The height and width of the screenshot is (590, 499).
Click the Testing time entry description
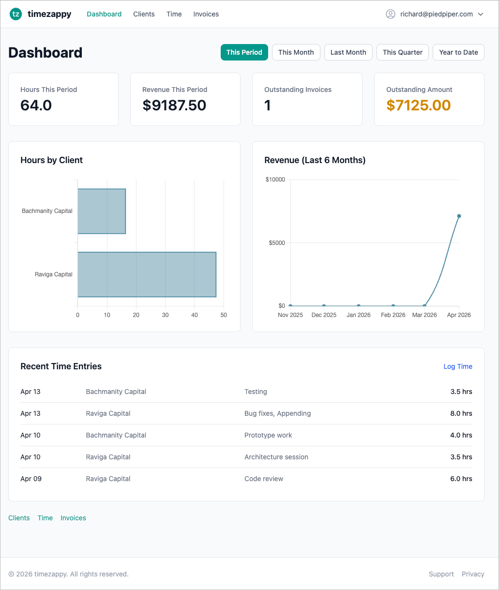(x=256, y=392)
